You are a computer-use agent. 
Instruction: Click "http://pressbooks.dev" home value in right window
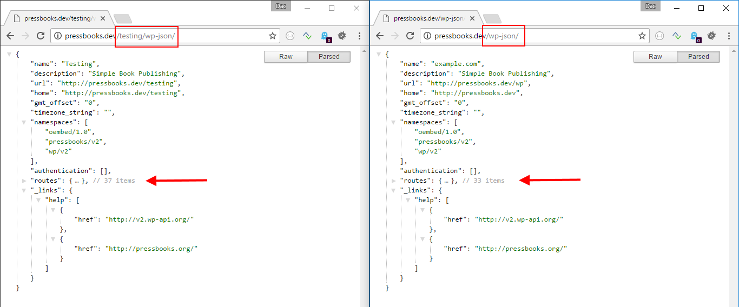[x=476, y=93]
